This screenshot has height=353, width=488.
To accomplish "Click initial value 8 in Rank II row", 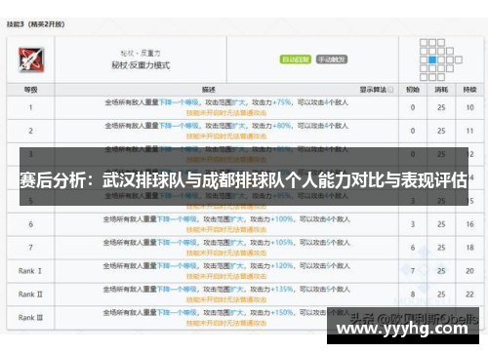I will [413, 294].
